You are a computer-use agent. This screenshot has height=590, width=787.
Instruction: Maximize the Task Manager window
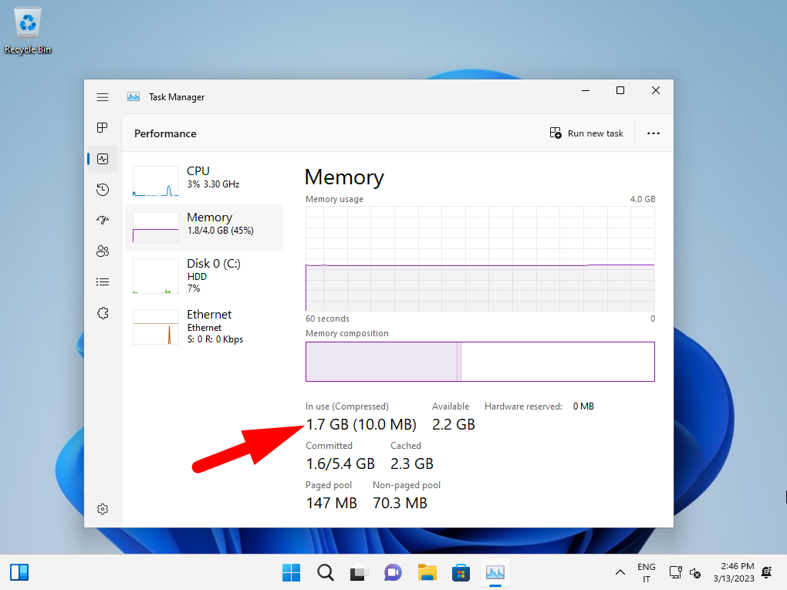coord(620,90)
